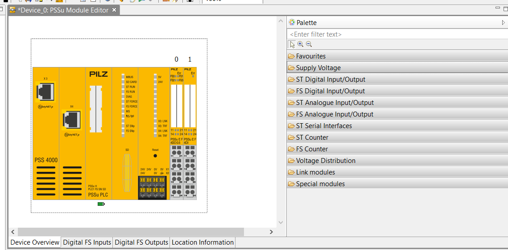This screenshot has height=250, width=508.
Task: Click the ST RUN LED label
Action: pyautogui.click(x=130, y=87)
